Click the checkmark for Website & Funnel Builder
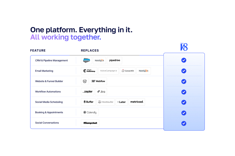Screen dimensions: 235x156 pos(184,82)
